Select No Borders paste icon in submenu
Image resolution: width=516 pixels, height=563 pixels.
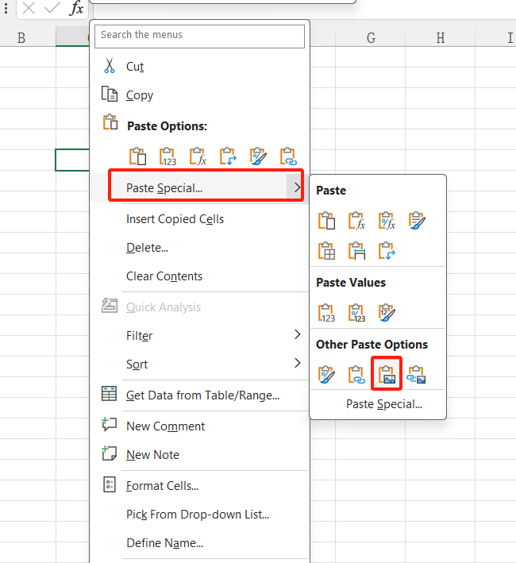[326, 251]
